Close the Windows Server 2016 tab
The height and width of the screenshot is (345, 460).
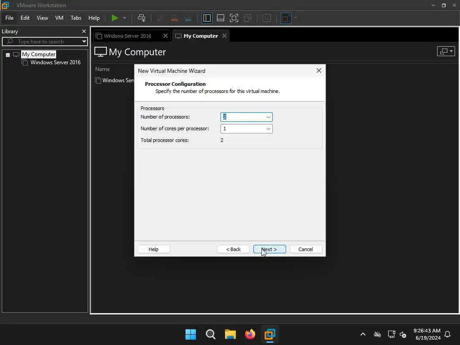[x=165, y=36]
